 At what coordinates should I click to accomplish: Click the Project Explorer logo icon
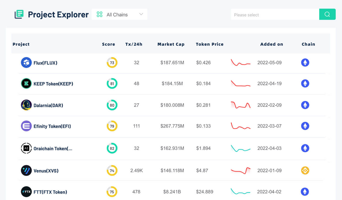[19, 14]
